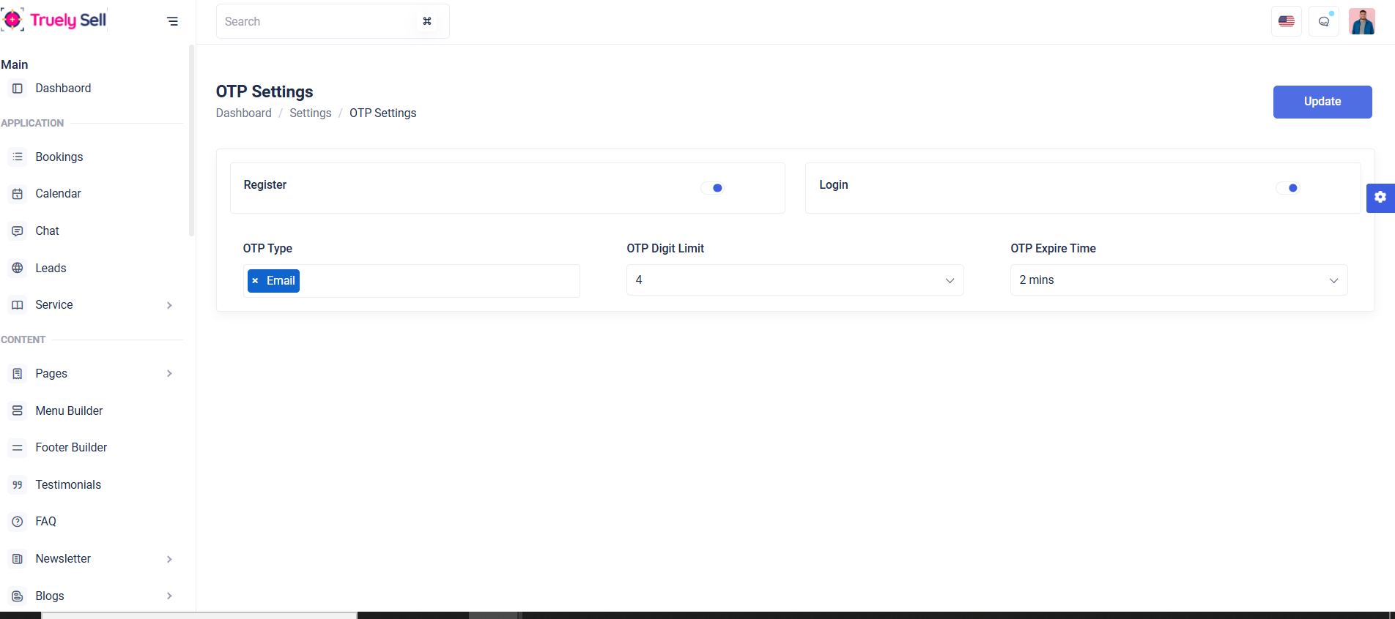Viewport: 1395px width, 619px height.
Task: Go to Bookings in sidebar
Action: (x=59, y=157)
